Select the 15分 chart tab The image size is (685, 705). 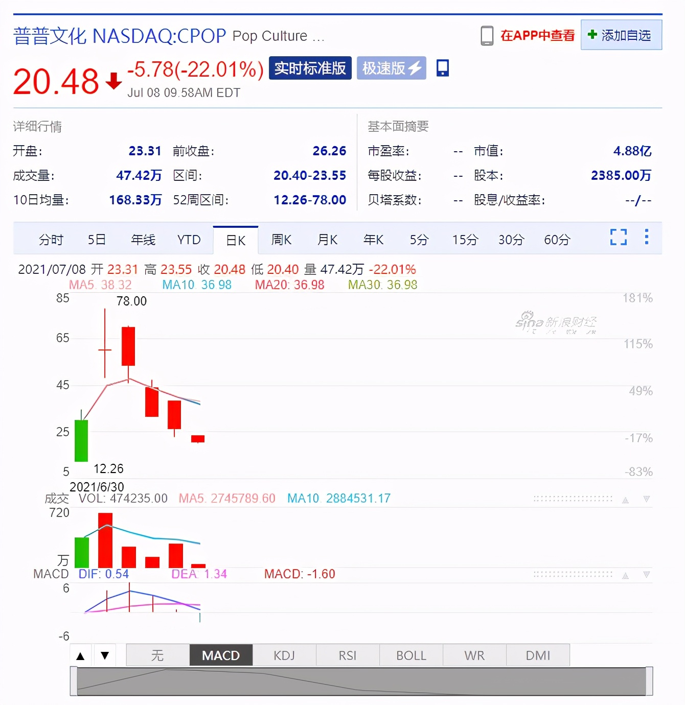tap(465, 240)
